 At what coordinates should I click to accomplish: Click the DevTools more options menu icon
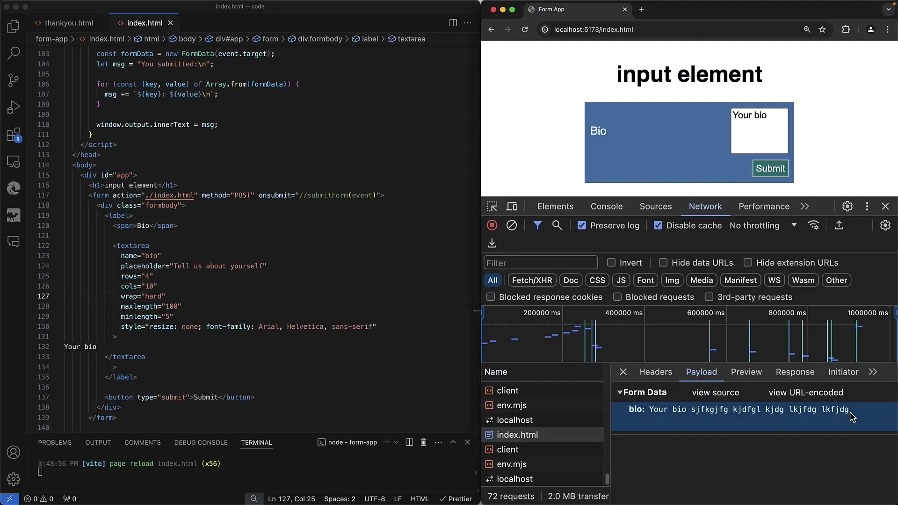point(867,206)
